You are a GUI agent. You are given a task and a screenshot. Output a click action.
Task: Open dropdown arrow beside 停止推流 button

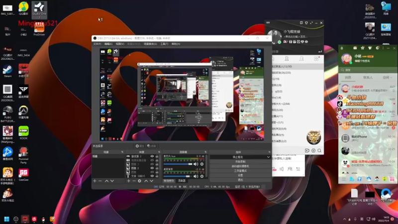pos(268,157)
